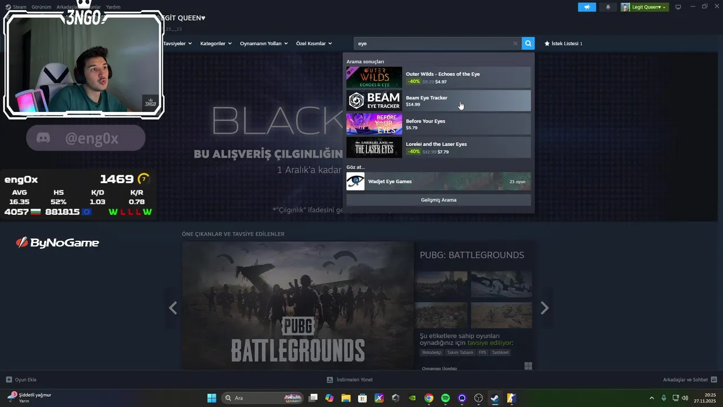Go to next featured game carousel arrow
The image size is (723, 407).
click(545, 308)
